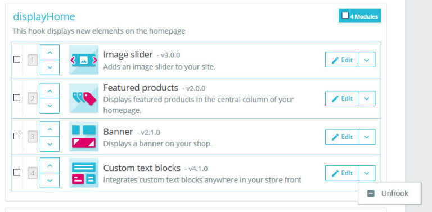The width and height of the screenshot is (432, 212).
Task: Collapse the Custom text blocks dropdown arrow
Action: 367,173
